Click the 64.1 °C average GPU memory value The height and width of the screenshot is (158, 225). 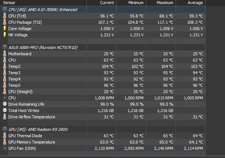coord(196,142)
